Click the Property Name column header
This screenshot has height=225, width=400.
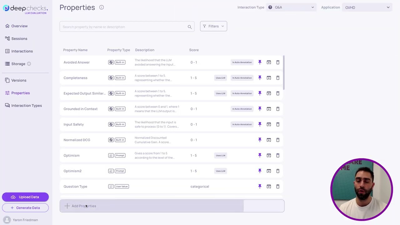click(75, 50)
